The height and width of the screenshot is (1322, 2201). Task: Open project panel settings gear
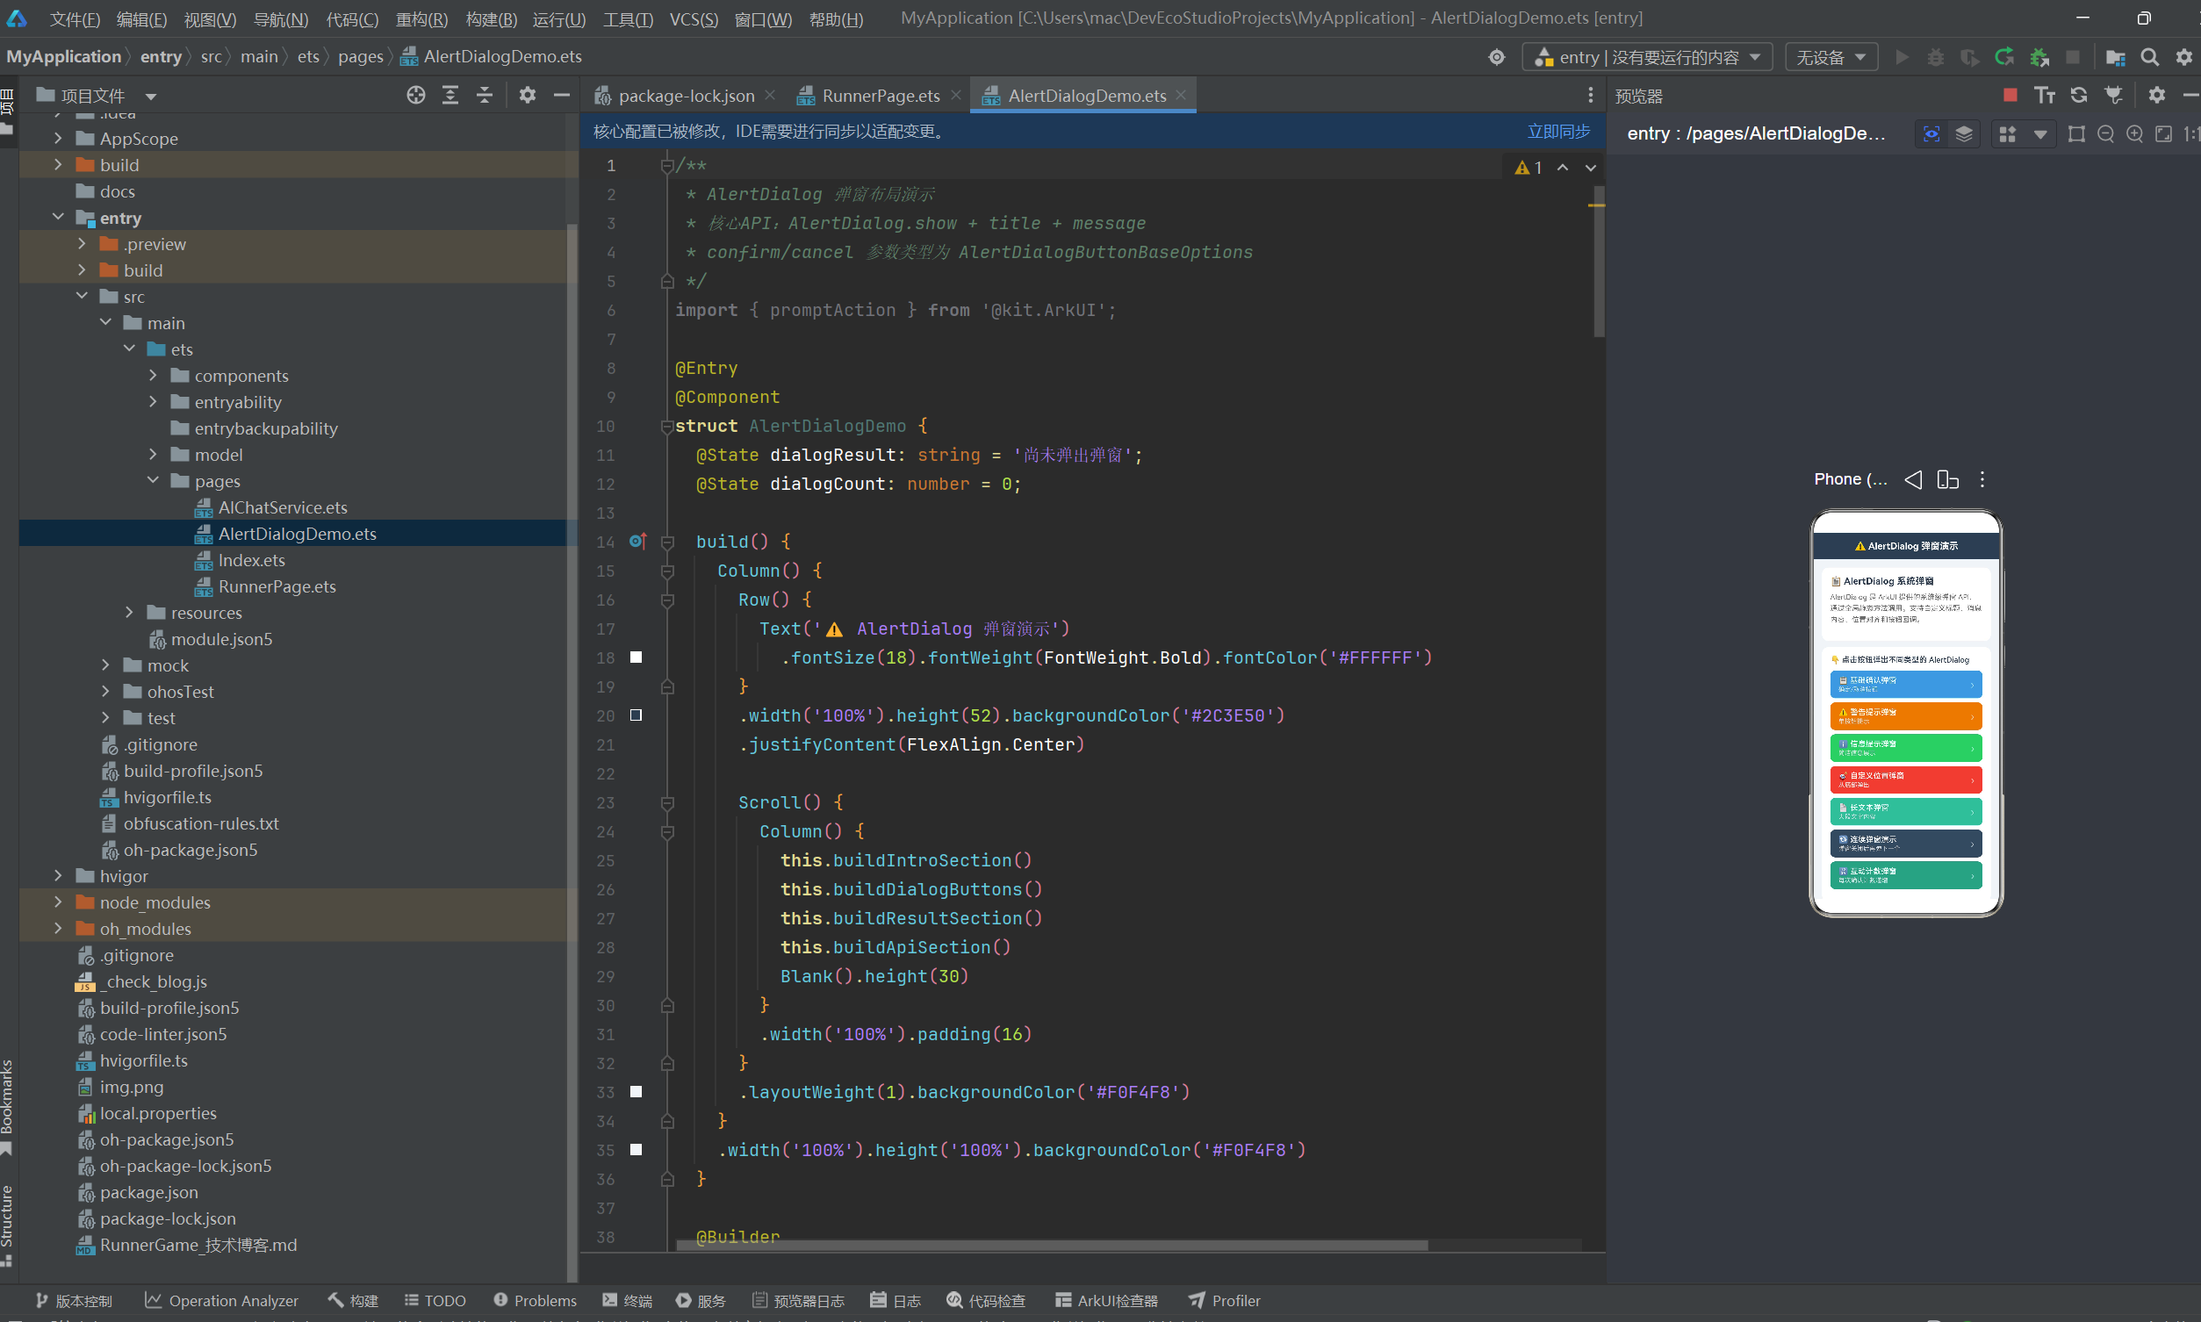[x=528, y=96]
